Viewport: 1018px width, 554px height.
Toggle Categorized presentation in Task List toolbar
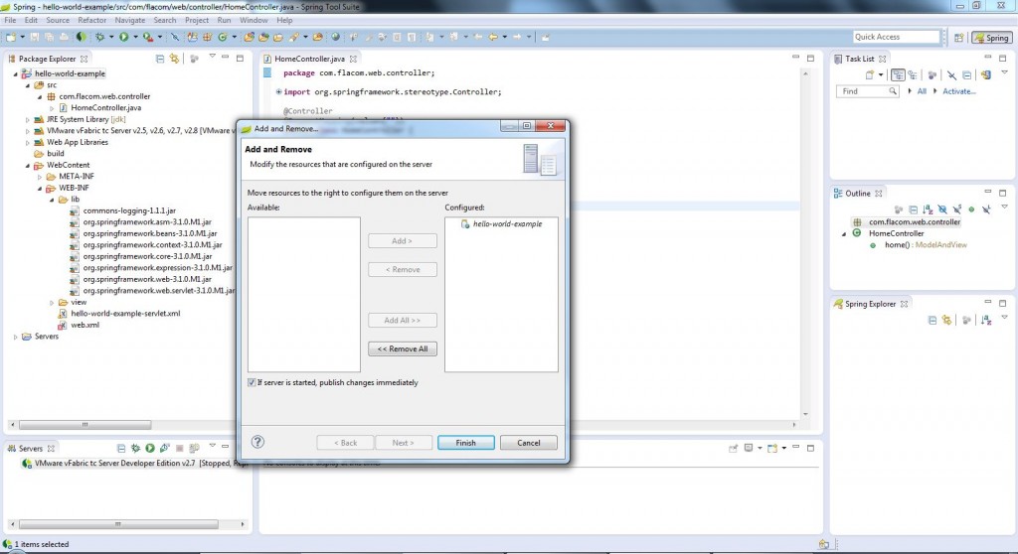(898, 75)
